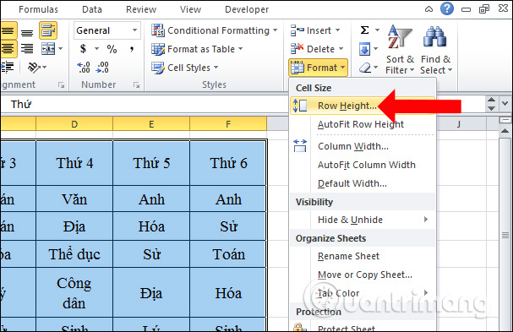Open Format as Table gallery

(x=197, y=49)
